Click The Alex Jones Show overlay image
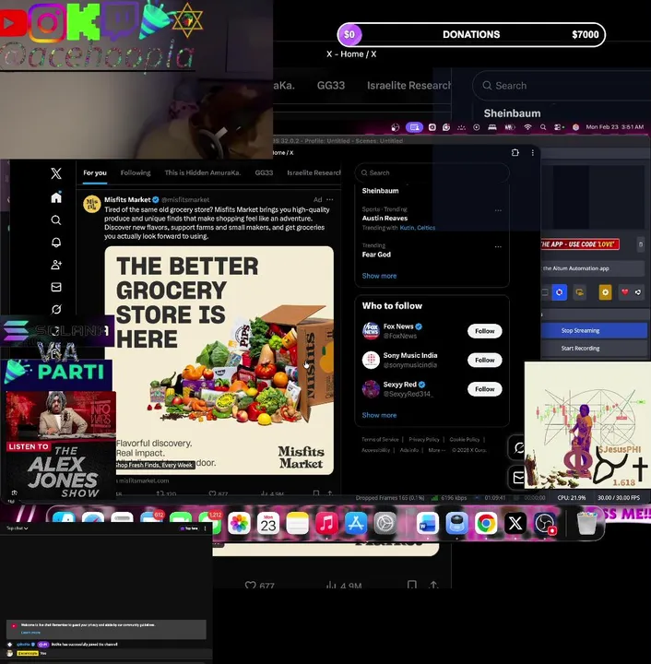 coord(61,445)
